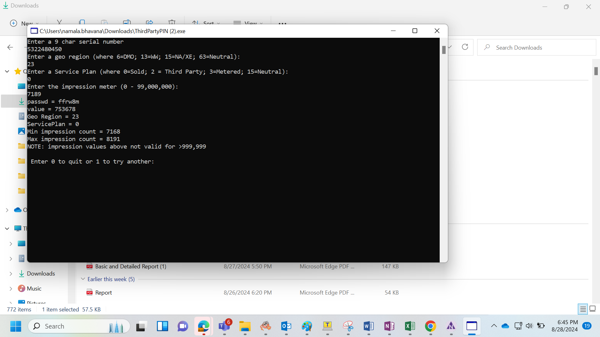The height and width of the screenshot is (337, 600).
Task: Open the Sort menu
Action: click(x=206, y=23)
